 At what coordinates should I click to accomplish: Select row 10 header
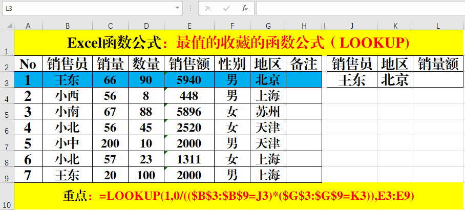(x=7, y=196)
